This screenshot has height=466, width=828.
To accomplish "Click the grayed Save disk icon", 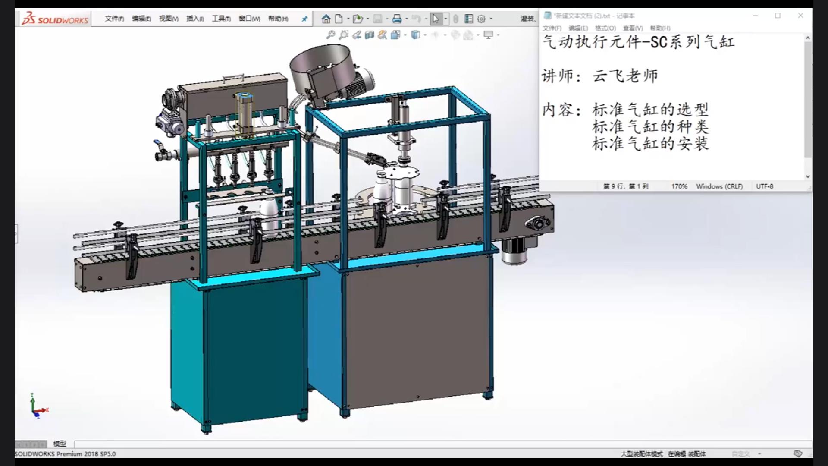I will pos(377,19).
